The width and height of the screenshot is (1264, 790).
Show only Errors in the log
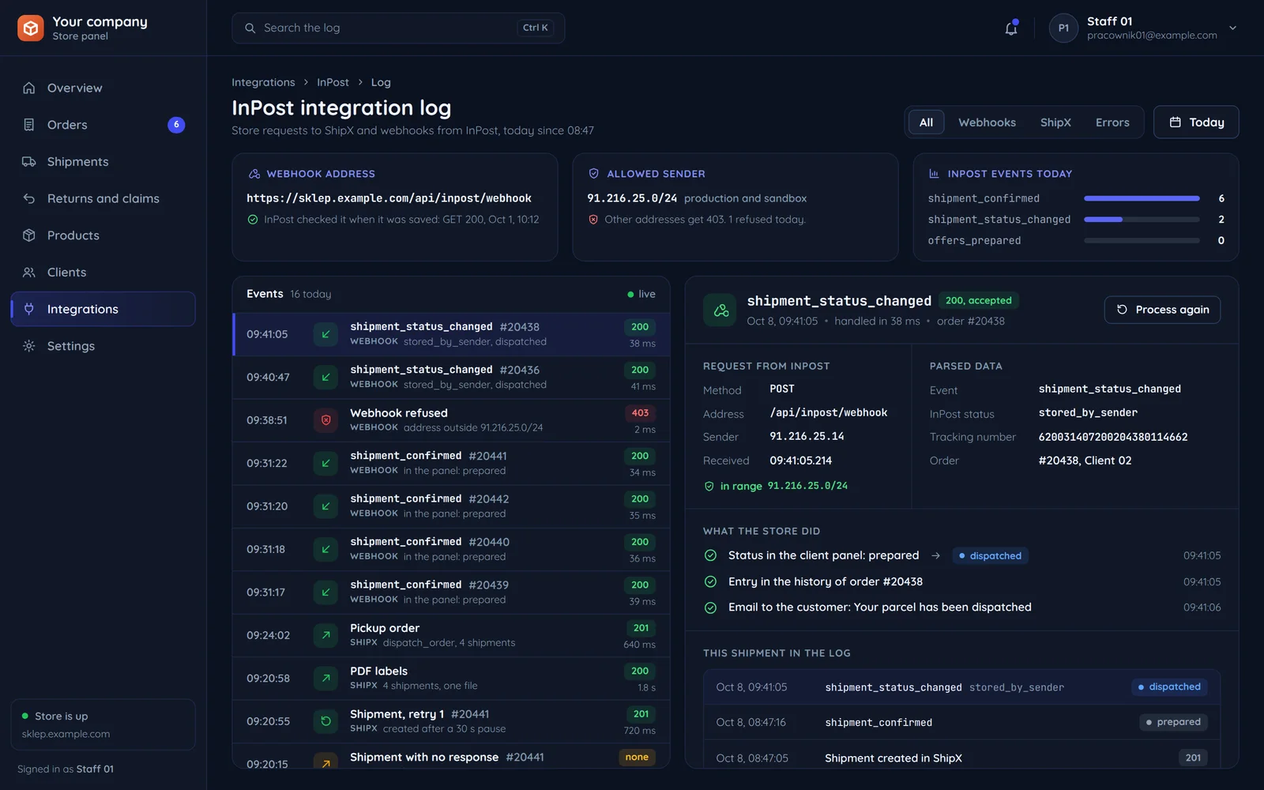(1112, 122)
